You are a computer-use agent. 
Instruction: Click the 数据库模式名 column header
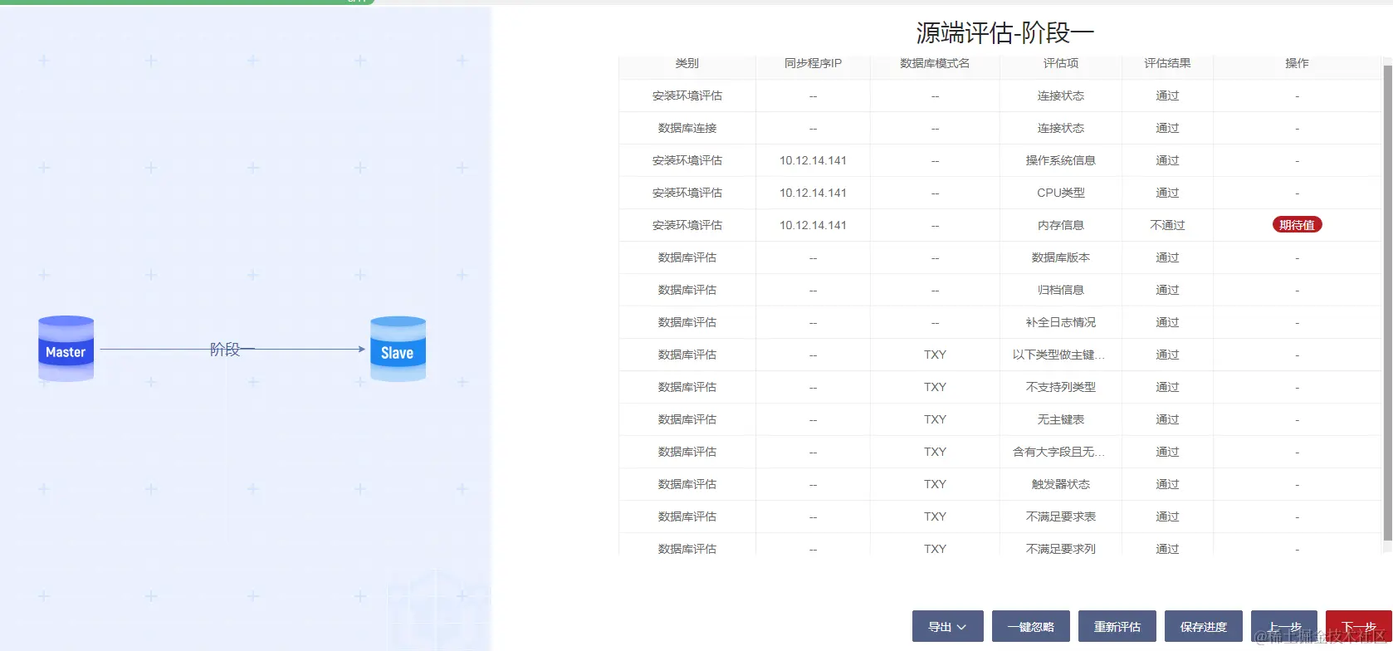(x=935, y=63)
